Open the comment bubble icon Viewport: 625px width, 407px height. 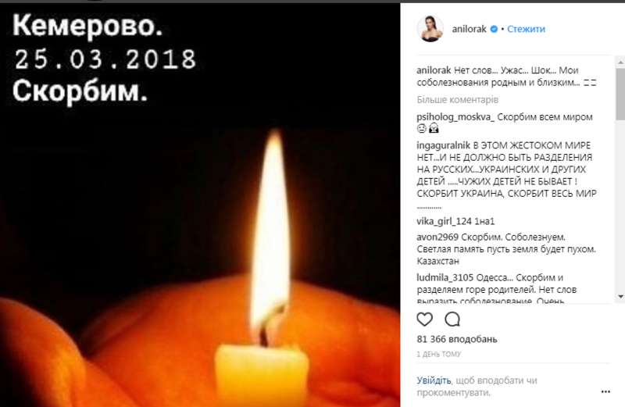(x=452, y=320)
